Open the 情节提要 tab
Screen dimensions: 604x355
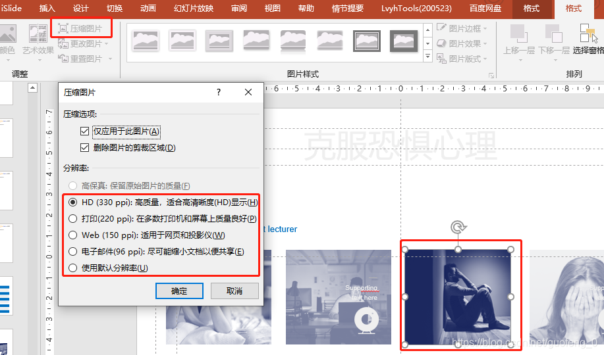coord(348,9)
